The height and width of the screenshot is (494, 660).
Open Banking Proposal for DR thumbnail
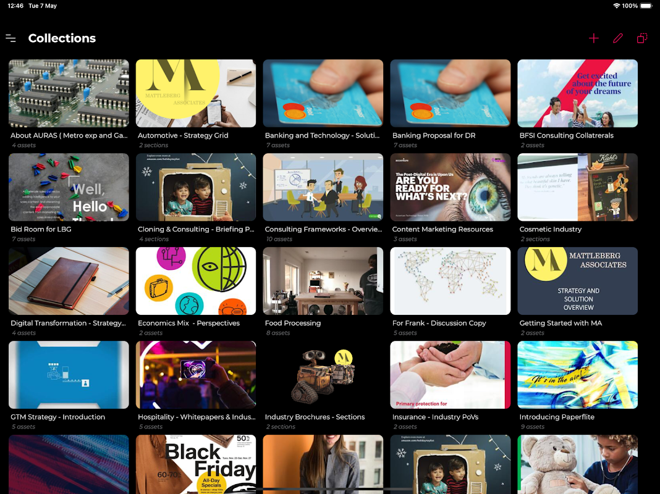pos(451,93)
